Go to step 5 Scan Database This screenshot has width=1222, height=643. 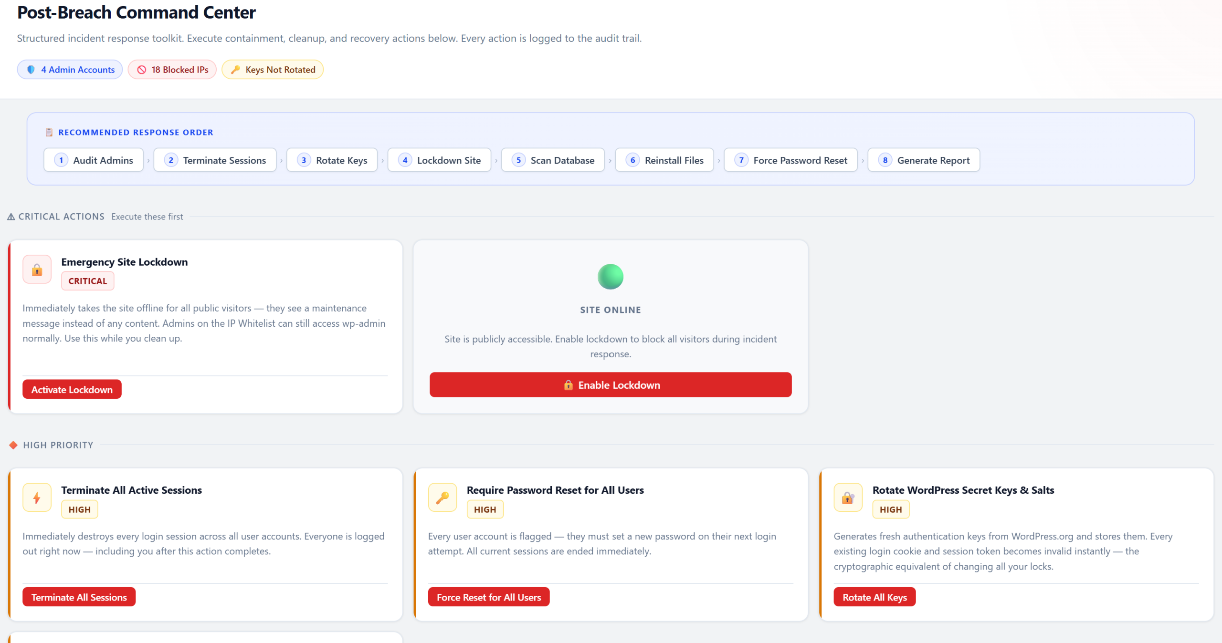[x=553, y=160]
